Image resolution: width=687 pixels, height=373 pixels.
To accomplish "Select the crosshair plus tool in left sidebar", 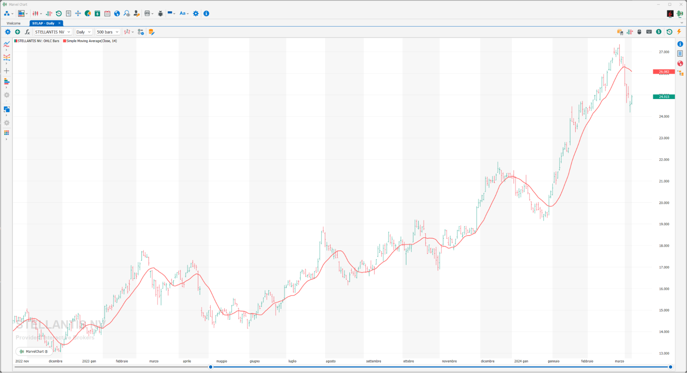I will coord(7,71).
